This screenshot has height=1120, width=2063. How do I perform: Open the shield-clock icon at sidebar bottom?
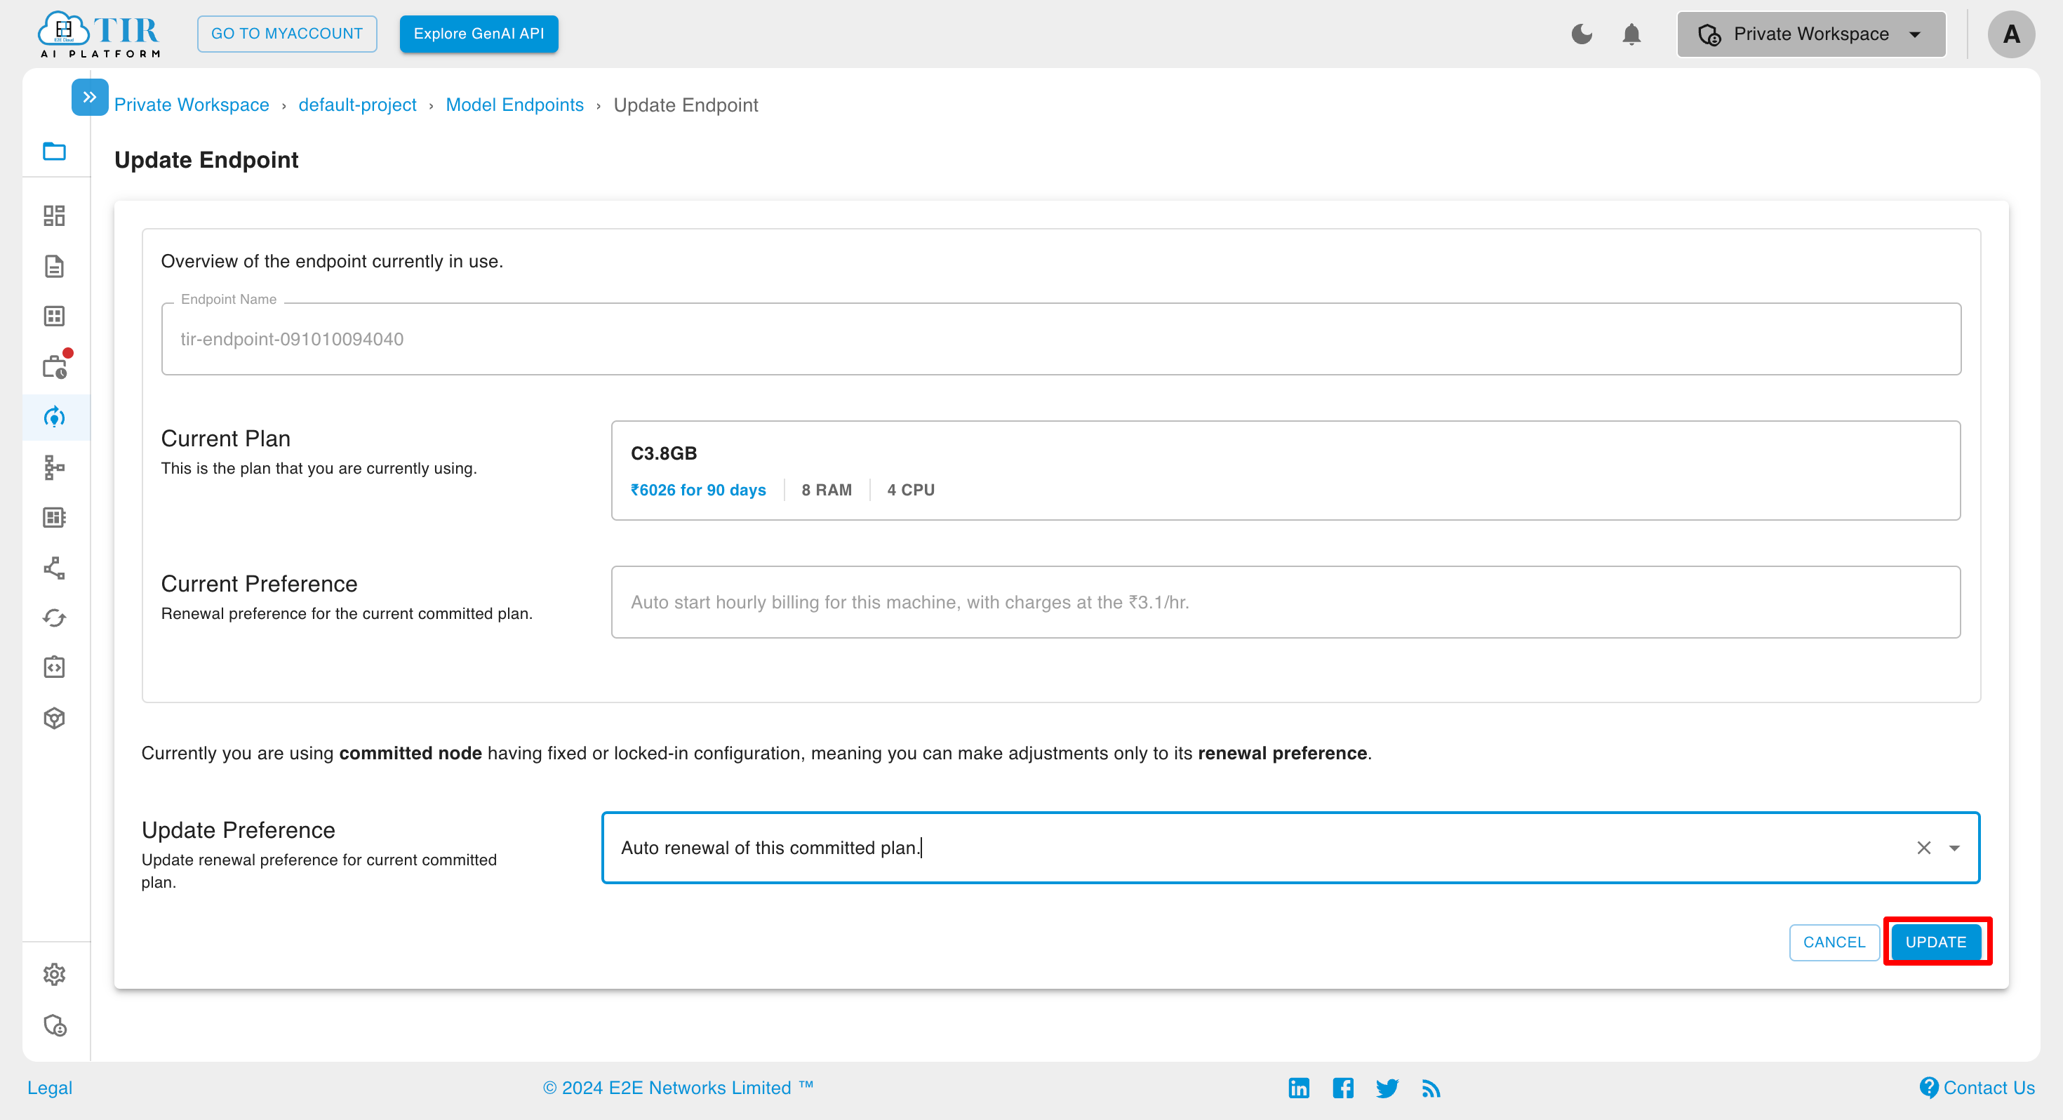click(x=55, y=1025)
